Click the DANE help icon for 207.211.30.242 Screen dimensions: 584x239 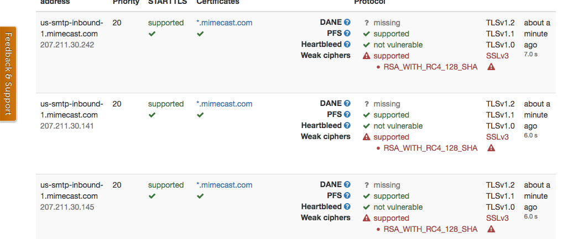click(x=347, y=23)
